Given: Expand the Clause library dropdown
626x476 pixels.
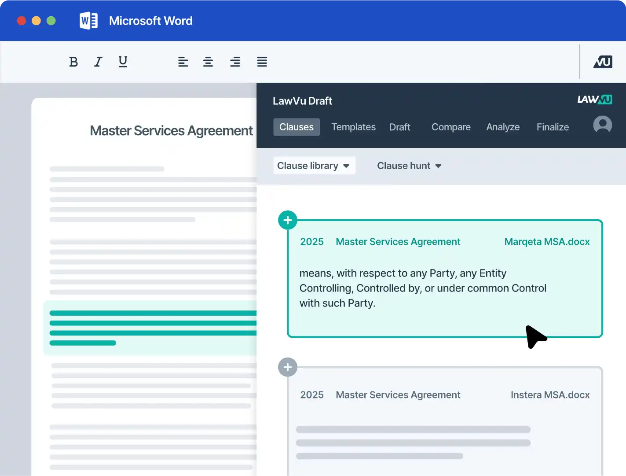Looking at the screenshot, I should [x=314, y=166].
